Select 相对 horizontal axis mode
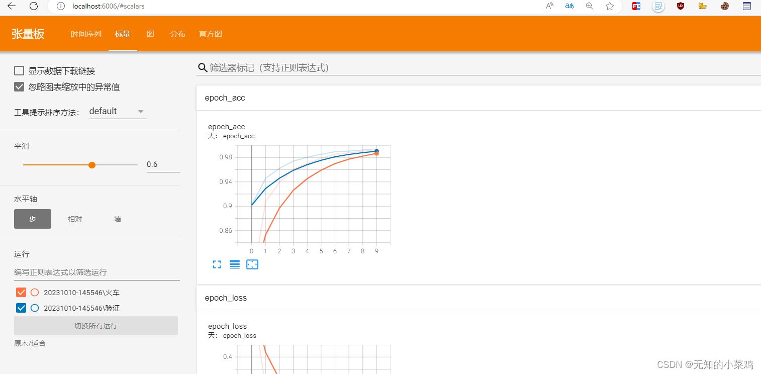Image resolution: width=761 pixels, height=374 pixels. [x=75, y=219]
